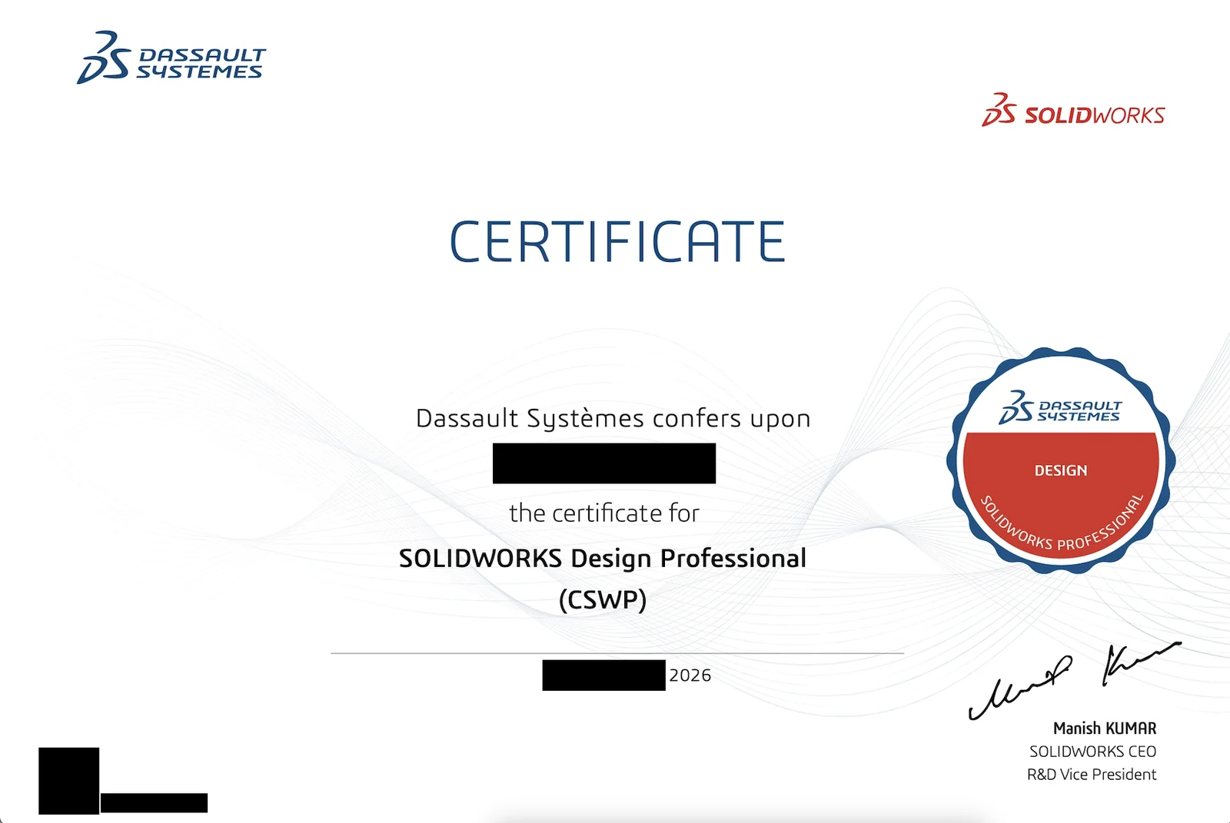The image size is (1230, 823).
Task: Click "Dassault Systèmes confers upon" text
Action: [613, 419]
